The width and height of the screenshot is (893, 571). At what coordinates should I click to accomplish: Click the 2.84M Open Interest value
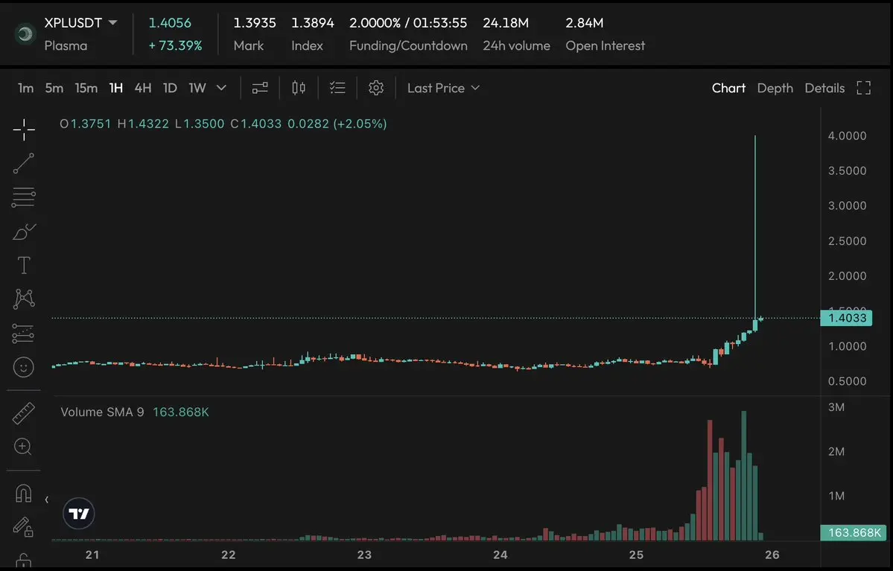[585, 23]
